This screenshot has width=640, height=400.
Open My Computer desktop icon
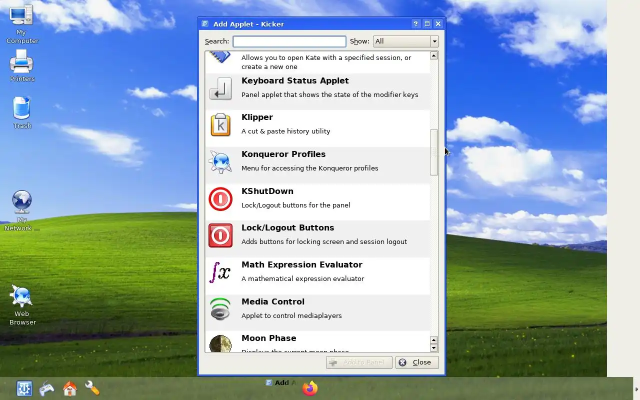[x=21, y=16]
